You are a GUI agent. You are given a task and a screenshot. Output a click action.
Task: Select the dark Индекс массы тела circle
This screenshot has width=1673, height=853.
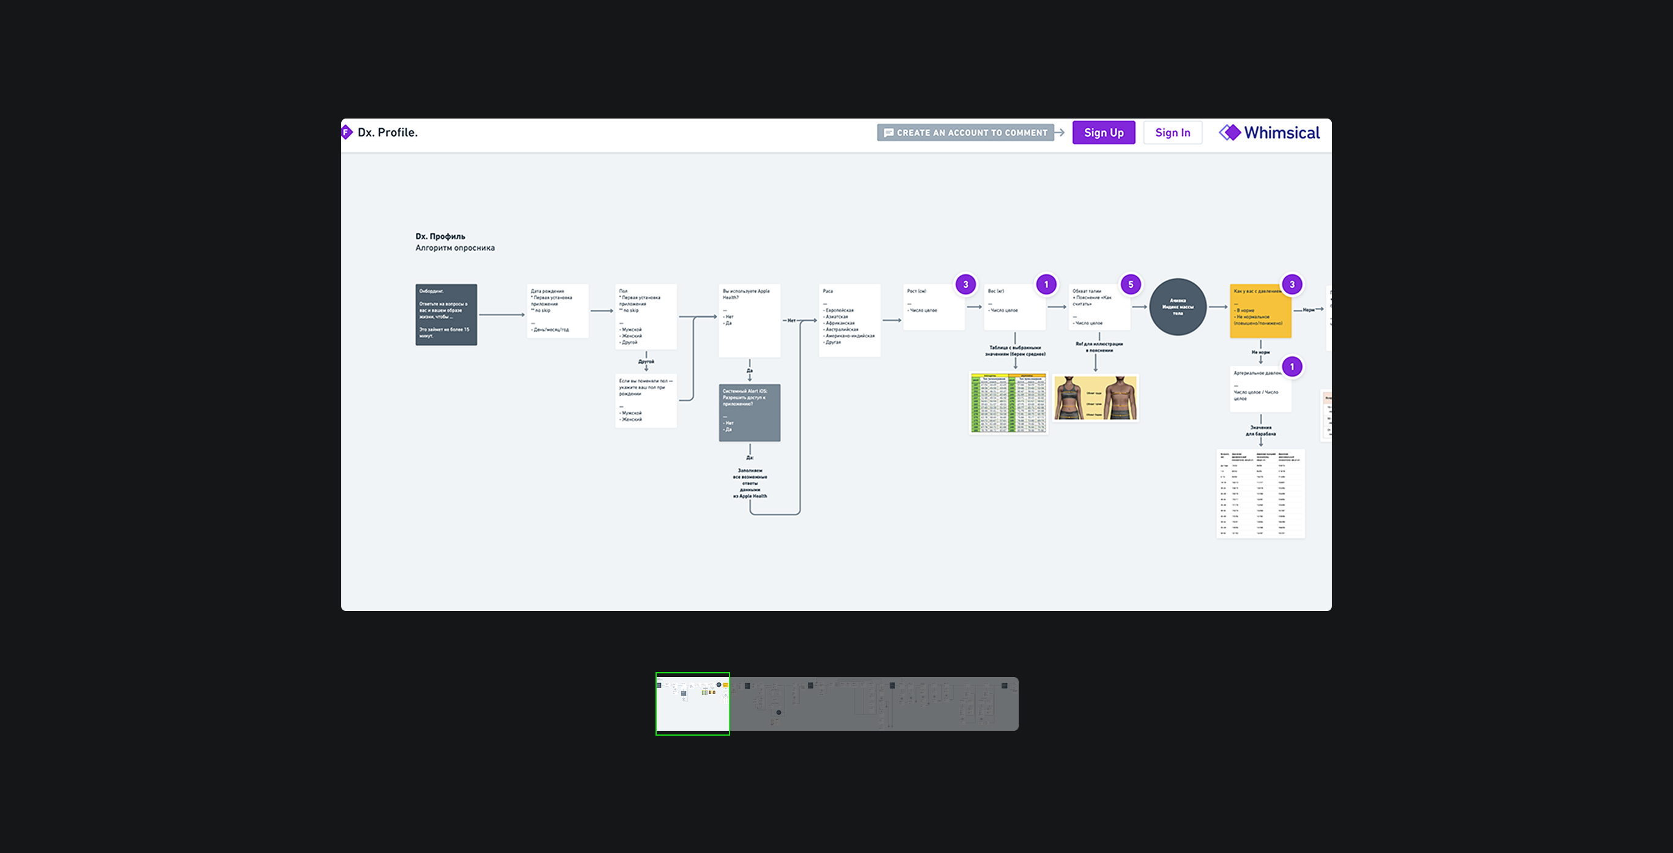point(1178,306)
